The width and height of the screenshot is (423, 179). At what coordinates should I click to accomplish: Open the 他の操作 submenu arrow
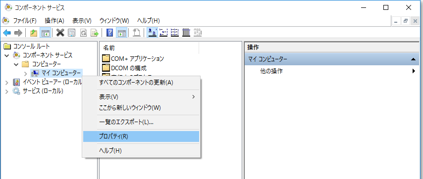pyautogui.click(x=414, y=71)
